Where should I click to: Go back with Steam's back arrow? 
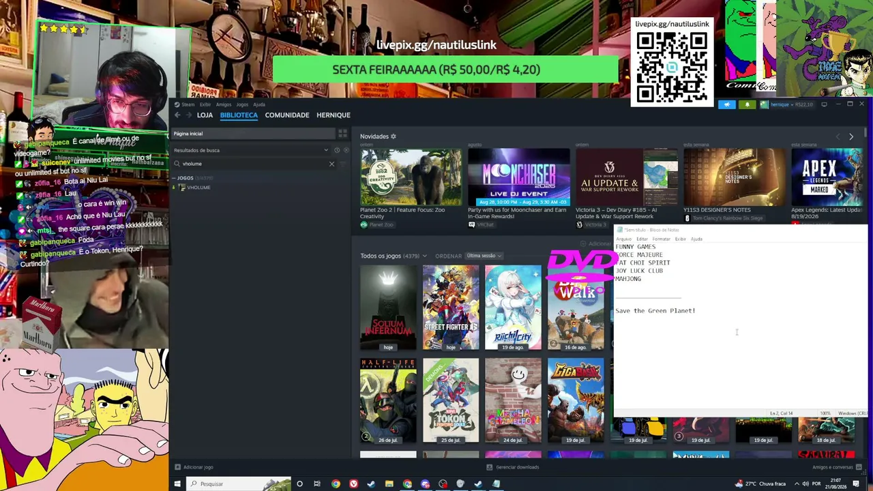pyautogui.click(x=177, y=115)
